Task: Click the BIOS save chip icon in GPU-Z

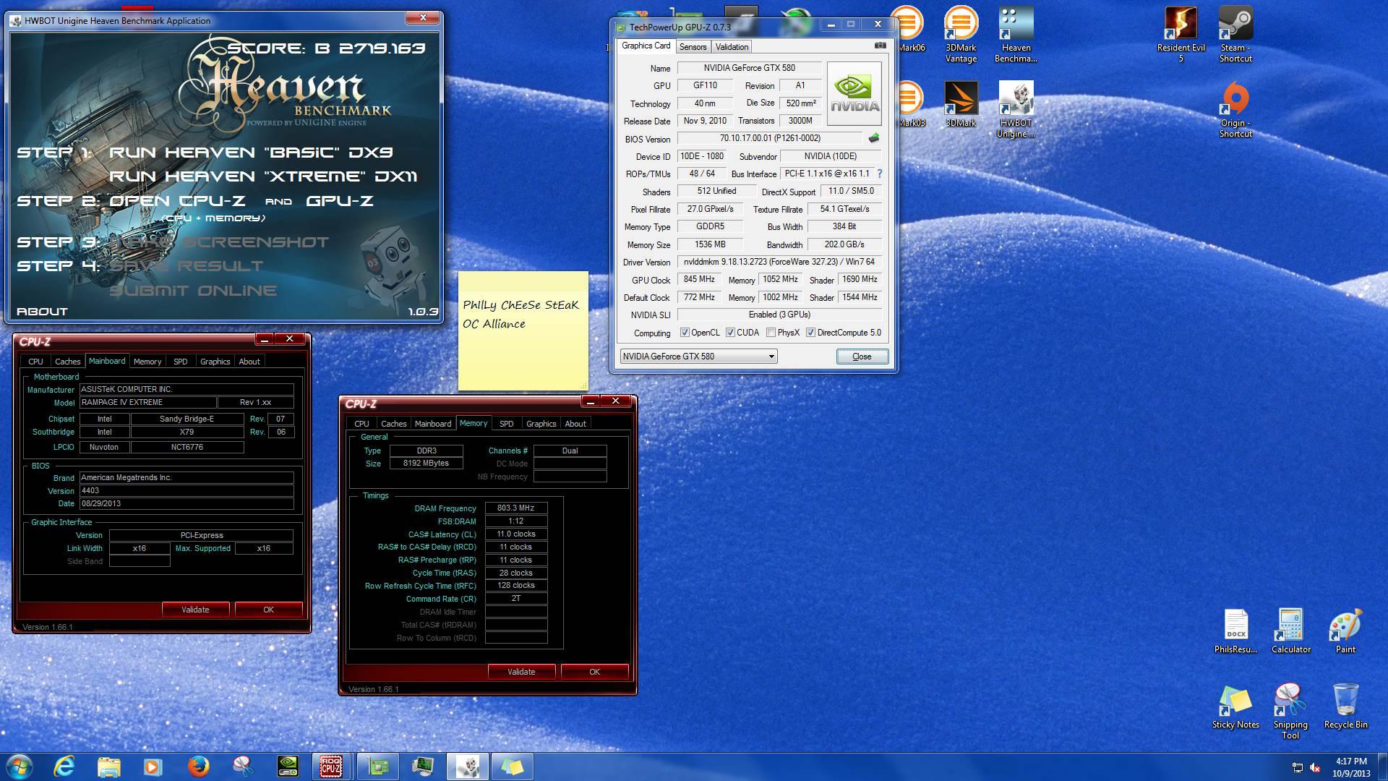Action: [874, 138]
